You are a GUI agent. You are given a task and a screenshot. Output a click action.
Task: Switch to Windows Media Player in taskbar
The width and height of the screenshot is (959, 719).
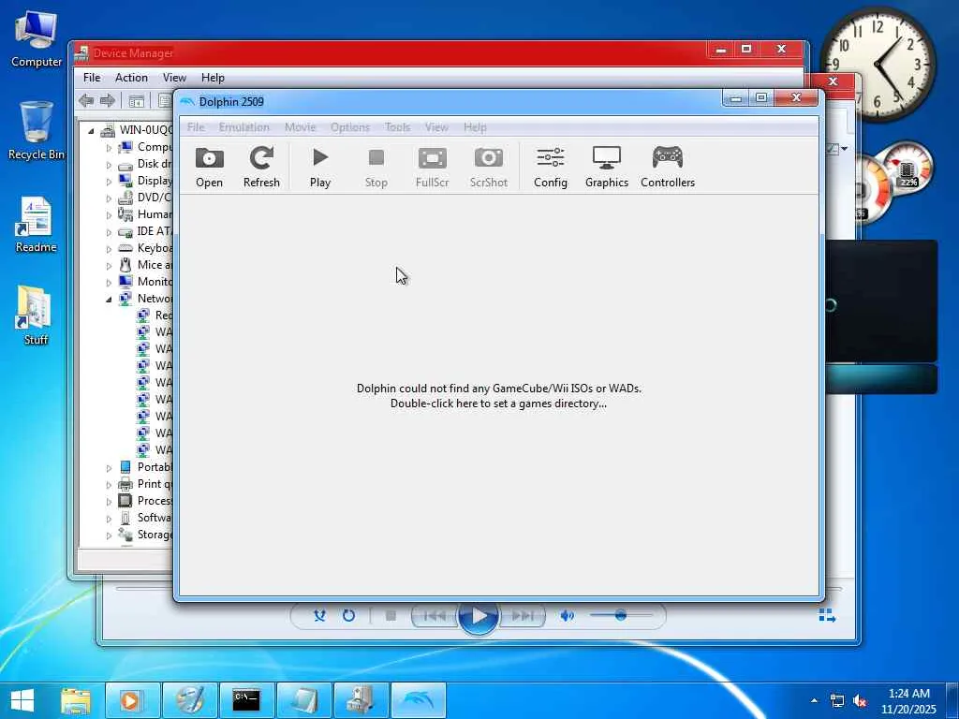[x=132, y=700]
